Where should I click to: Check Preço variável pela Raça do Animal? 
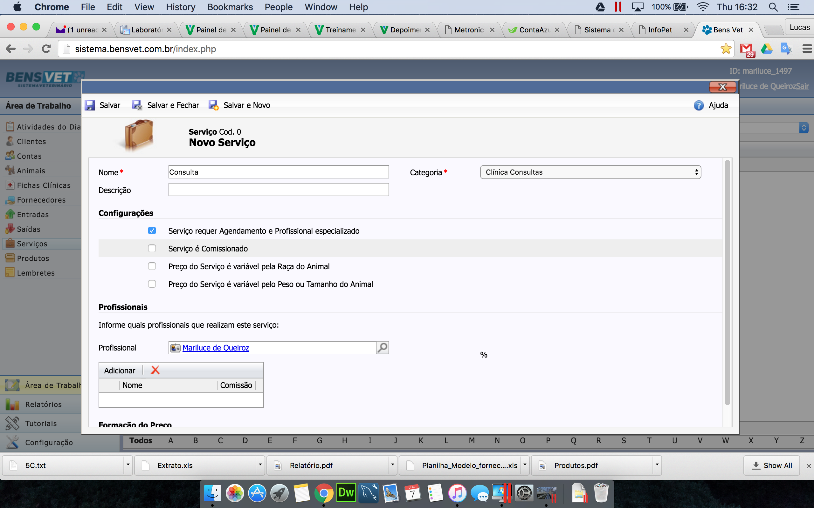pyautogui.click(x=152, y=266)
